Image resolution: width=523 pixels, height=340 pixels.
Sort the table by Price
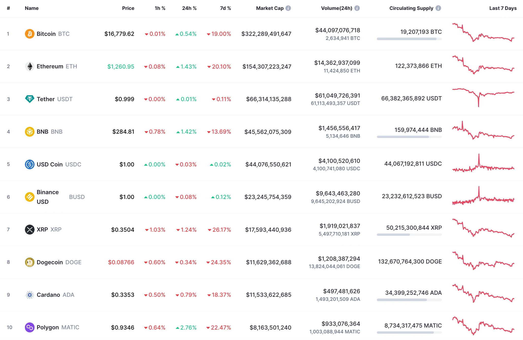128,8
